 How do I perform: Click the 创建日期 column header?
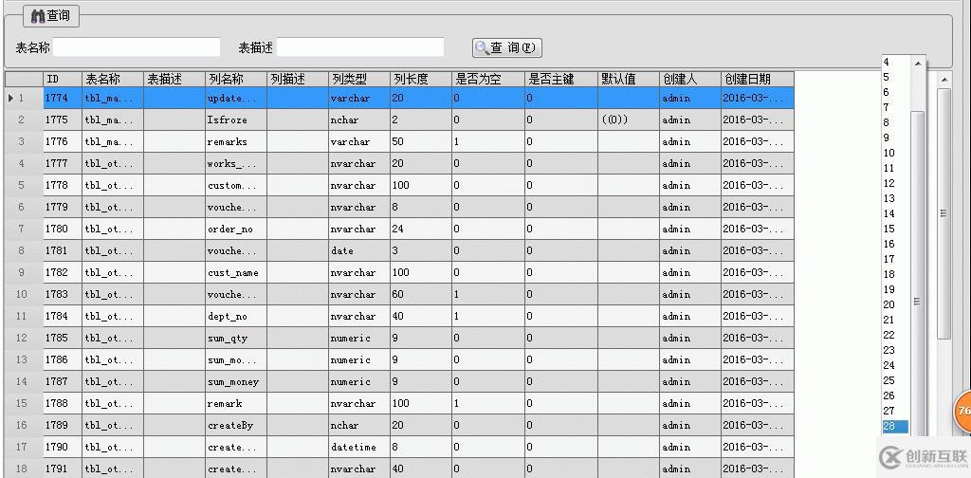pyautogui.click(x=758, y=80)
